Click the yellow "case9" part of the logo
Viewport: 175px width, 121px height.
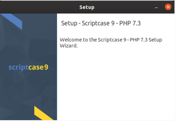coord(38,68)
